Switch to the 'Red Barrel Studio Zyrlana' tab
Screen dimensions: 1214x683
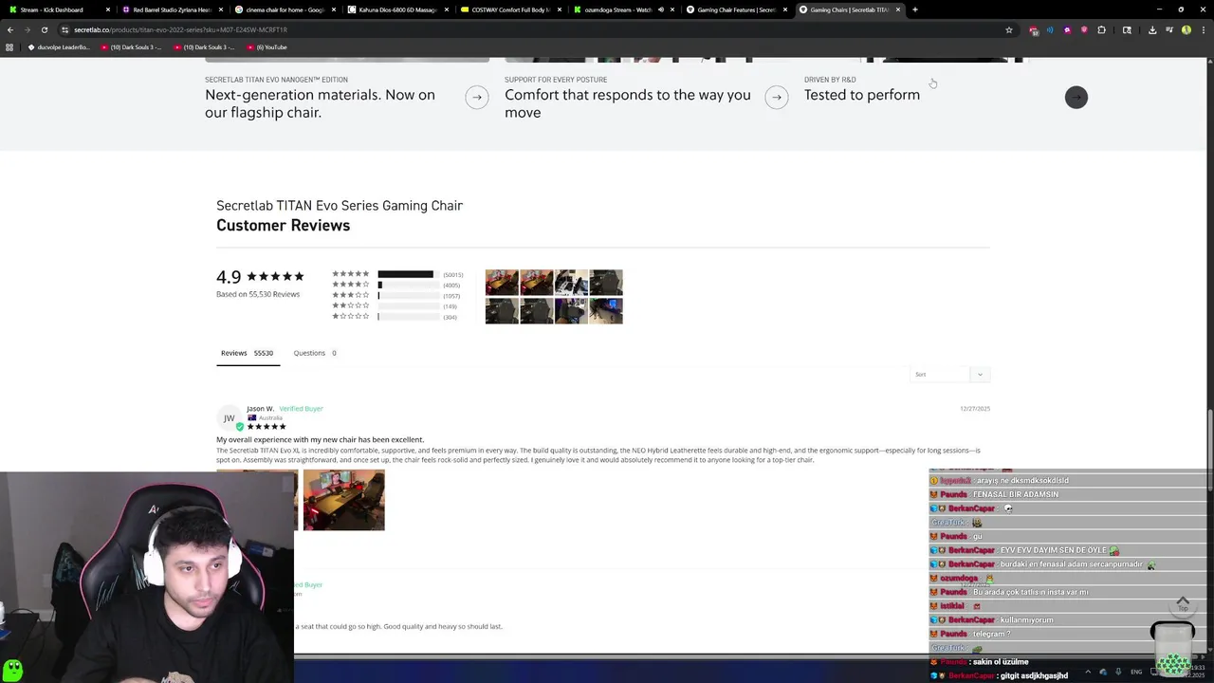coord(171,9)
